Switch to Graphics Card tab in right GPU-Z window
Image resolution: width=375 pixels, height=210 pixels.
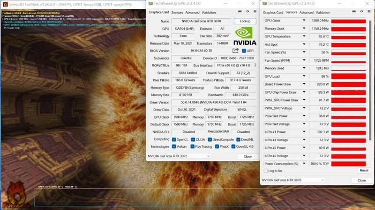[x=273, y=13]
